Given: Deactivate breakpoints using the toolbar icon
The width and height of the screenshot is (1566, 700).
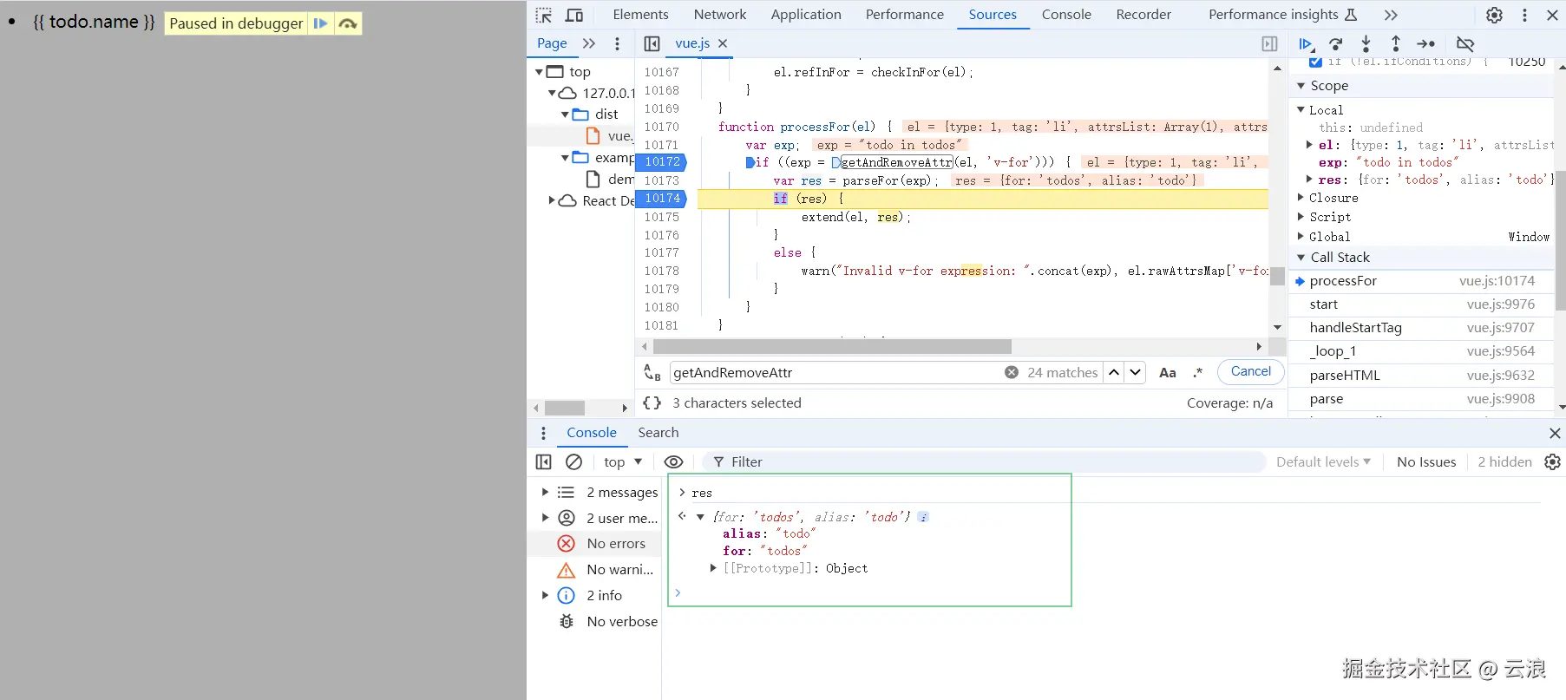Looking at the screenshot, I should point(1465,44).
